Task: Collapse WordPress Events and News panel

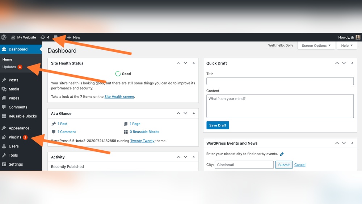Action: click(x=352, y=143)
